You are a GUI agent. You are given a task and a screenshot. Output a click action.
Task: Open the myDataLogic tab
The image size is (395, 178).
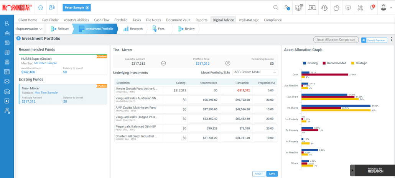249,20
